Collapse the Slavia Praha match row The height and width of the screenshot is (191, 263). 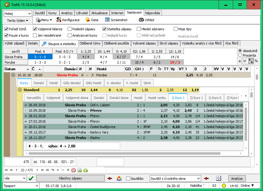point(13,75)
